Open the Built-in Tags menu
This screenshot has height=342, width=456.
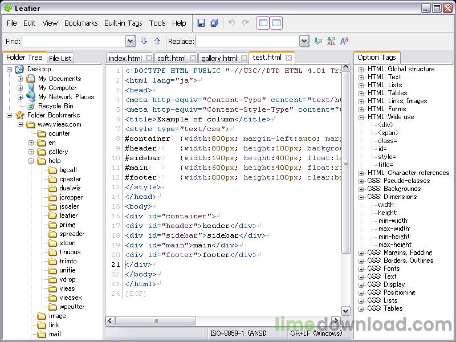(x=123, y=23)
